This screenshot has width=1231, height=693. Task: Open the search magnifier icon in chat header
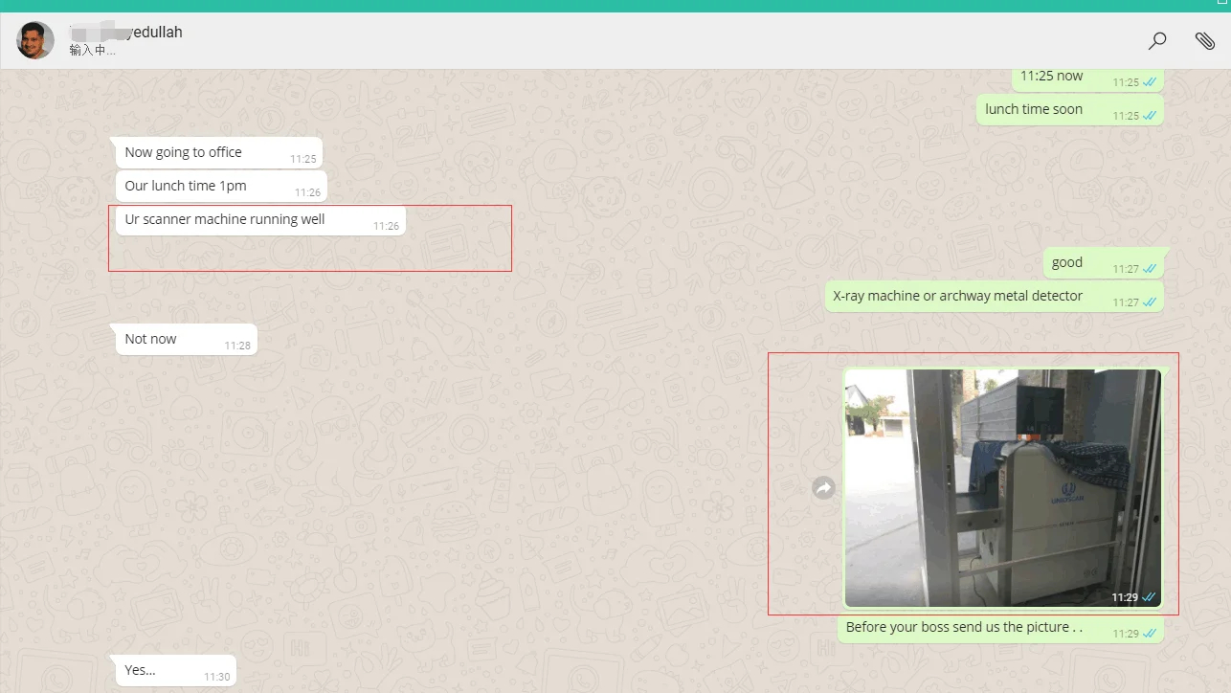pyautogui.click(x=1157, y=40)
